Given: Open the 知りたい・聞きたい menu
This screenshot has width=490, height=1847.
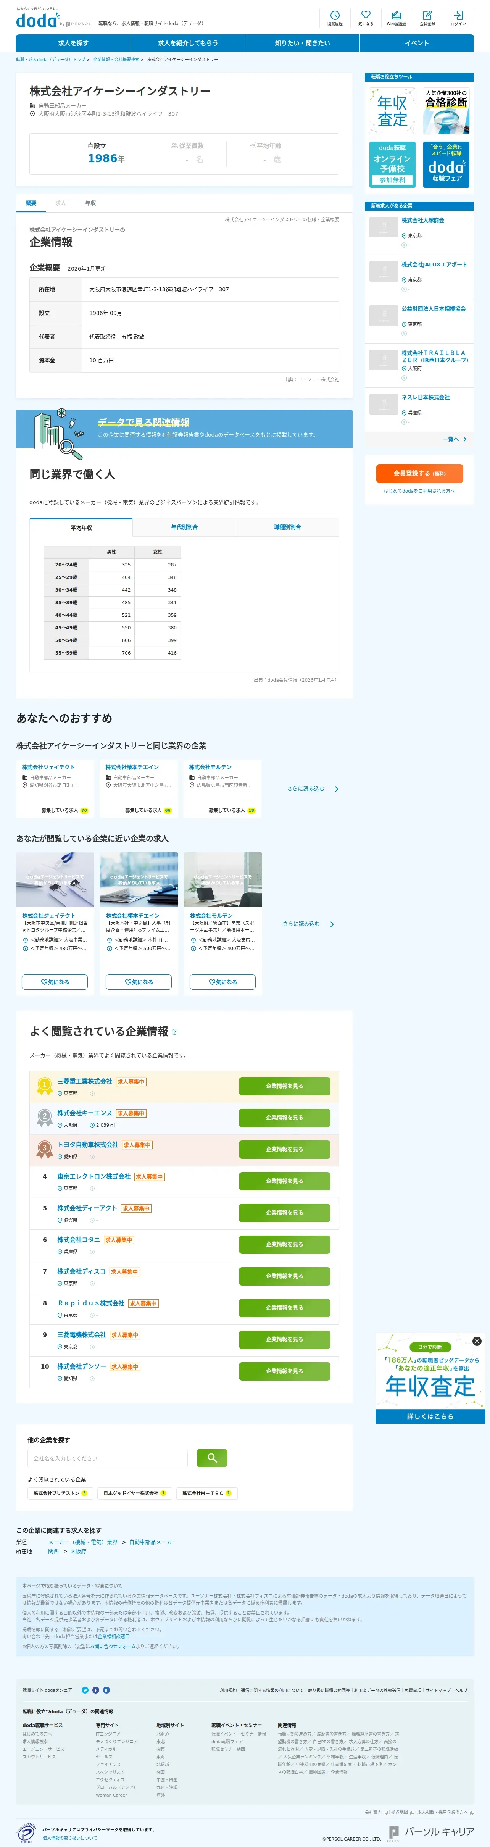Looking at the screenshot, I should coord(302,43).
